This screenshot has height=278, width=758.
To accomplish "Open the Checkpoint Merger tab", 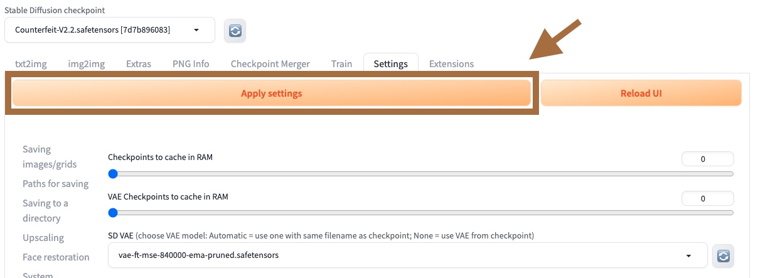I will [270, 63].
